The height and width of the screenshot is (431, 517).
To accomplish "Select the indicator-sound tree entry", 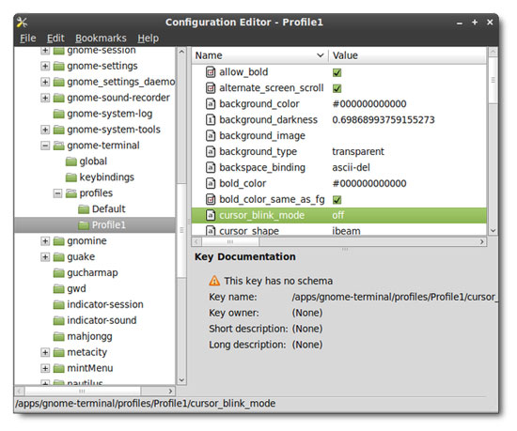I will 102,320.
